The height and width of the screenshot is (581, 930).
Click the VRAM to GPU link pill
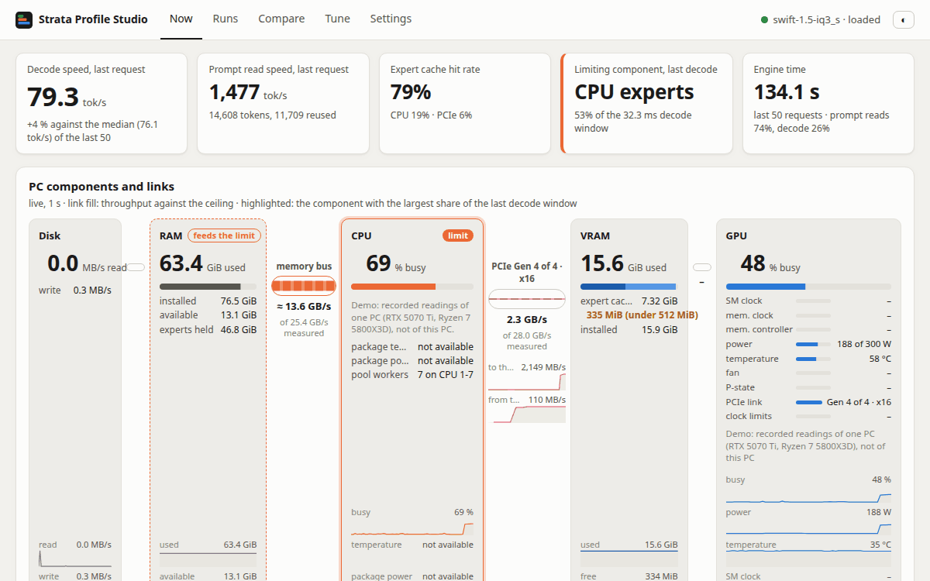coord(701,266)
